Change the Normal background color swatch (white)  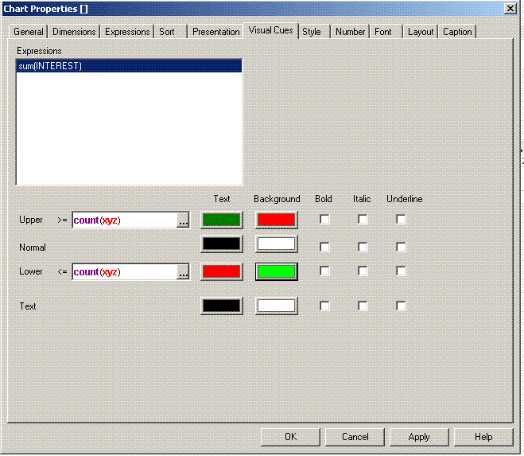pyautogui.click(x=277, y=244)
